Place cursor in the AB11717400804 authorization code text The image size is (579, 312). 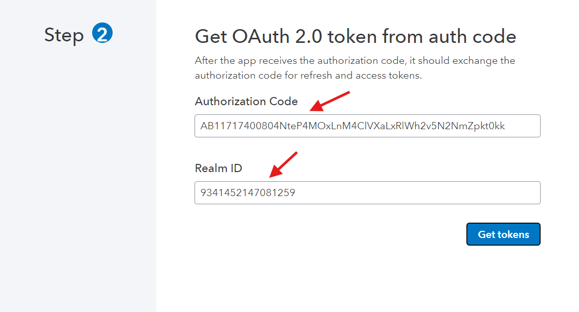353,126
